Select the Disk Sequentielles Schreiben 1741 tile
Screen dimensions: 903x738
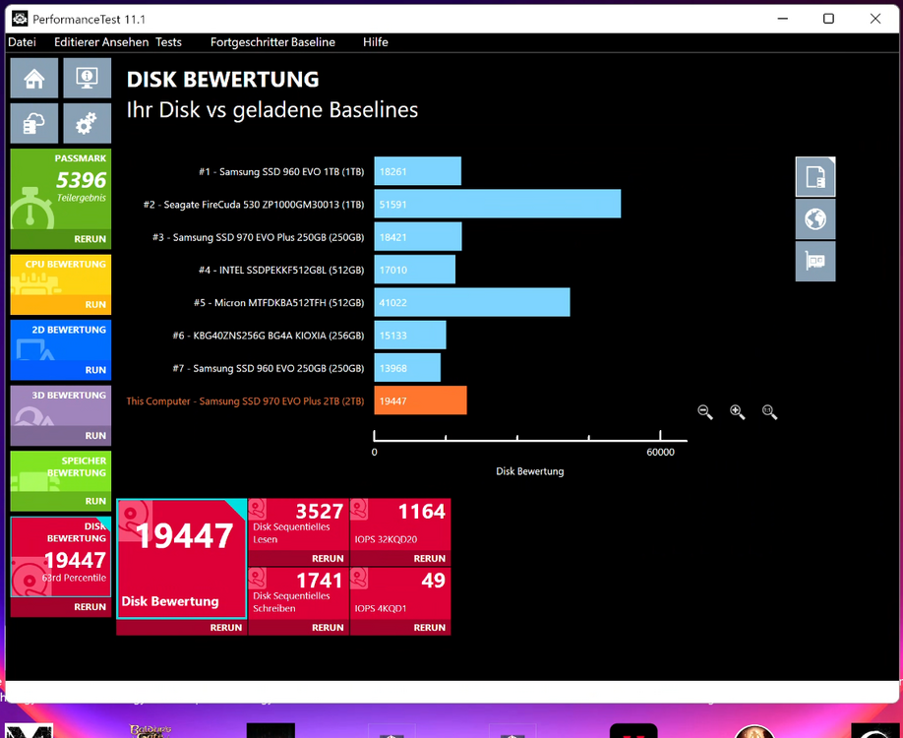pyautogui.click(x=299, y=594)
